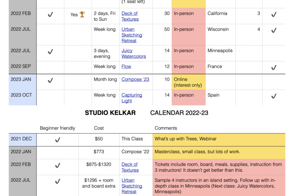The width and height of the screenshot is (295, 196).
Task: Click the 'Masterclass, small class' comment
Action: [x=219, y=153]
